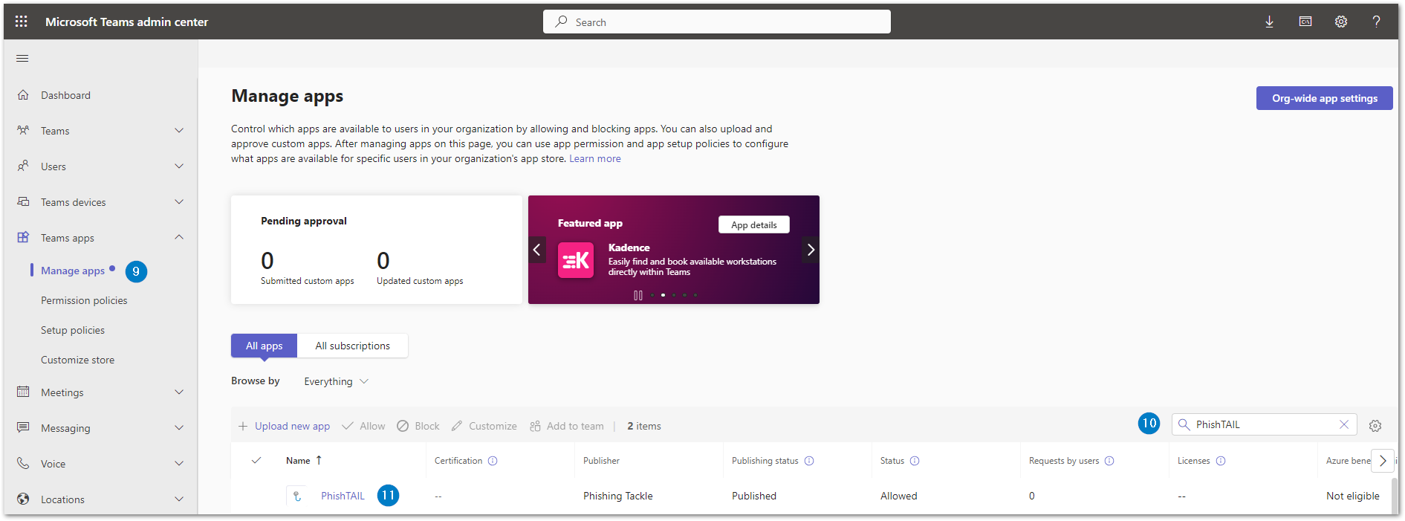Image resolution: width=1405 pixels, height=521 pixels.
Task: Collapse the navigation with the hamburger icon
Action: point(22,59)
